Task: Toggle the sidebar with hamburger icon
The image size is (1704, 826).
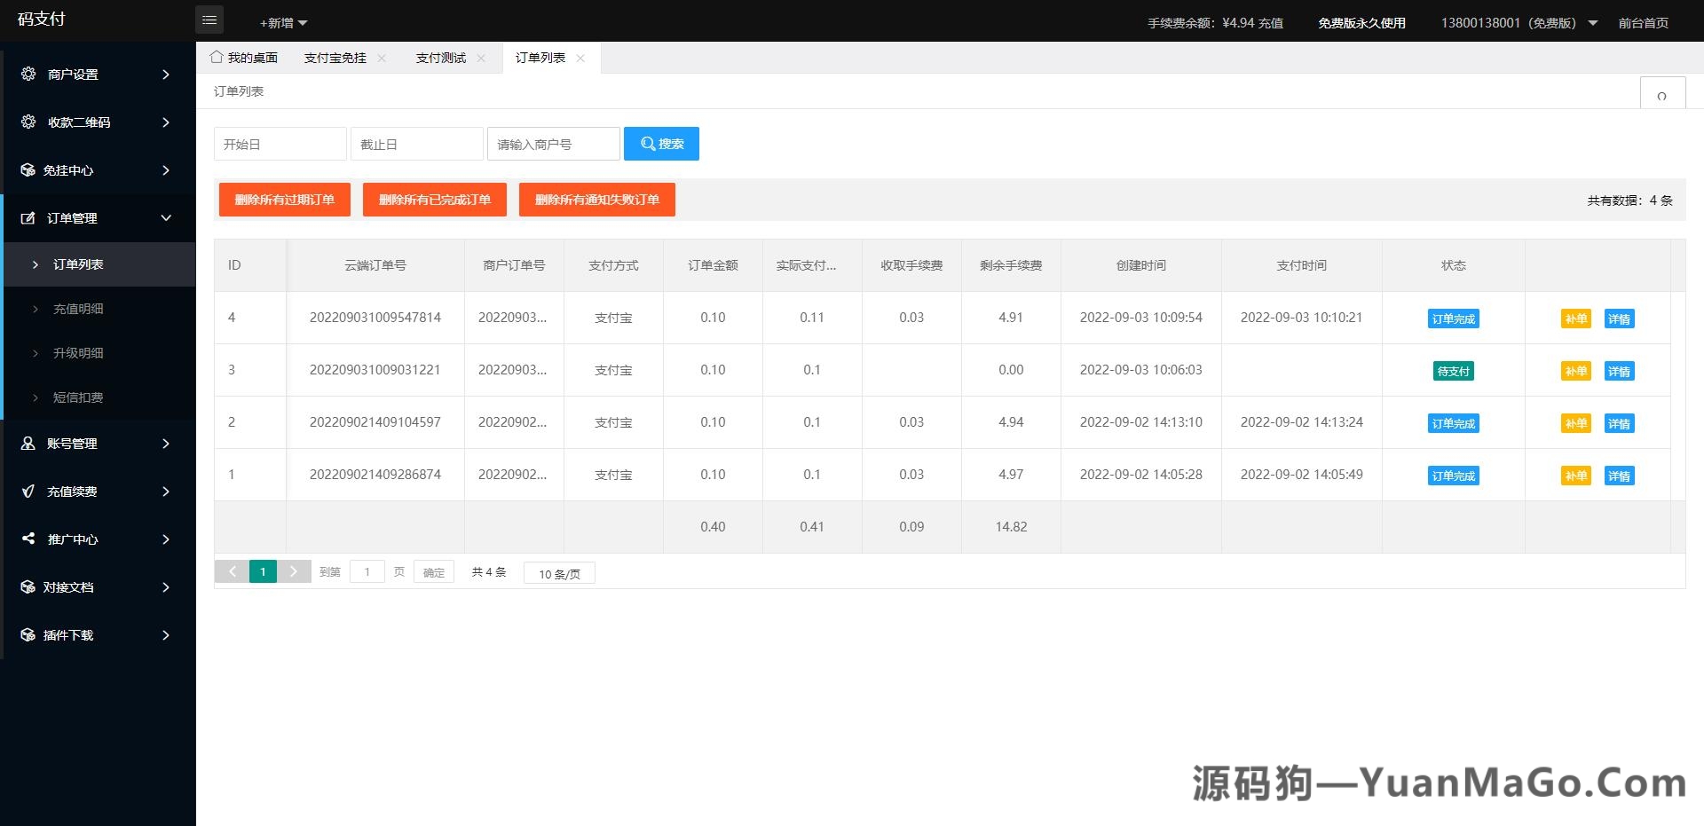Action: [209, 20]
